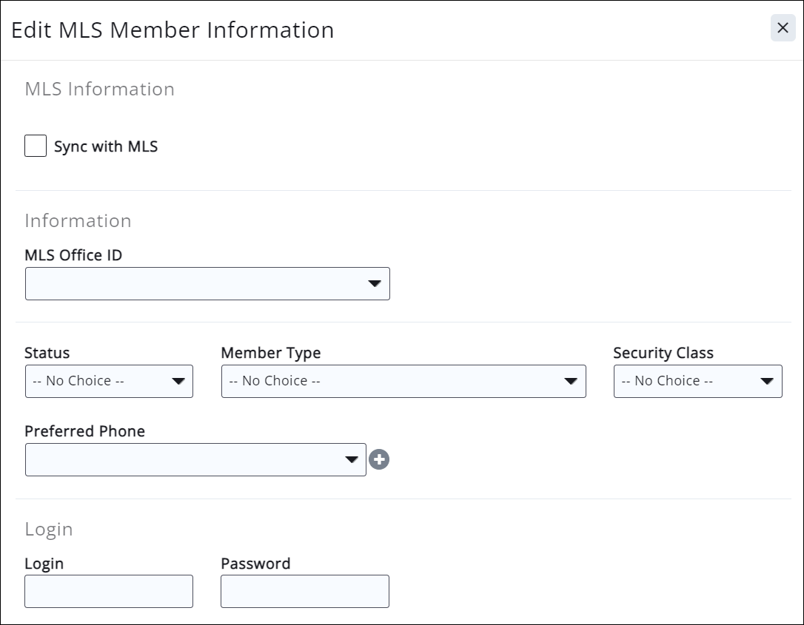Viewport: 804px width, 625px height.
Task: Click the MLS Office ID dropdown arrow
Action: [374, 284]
